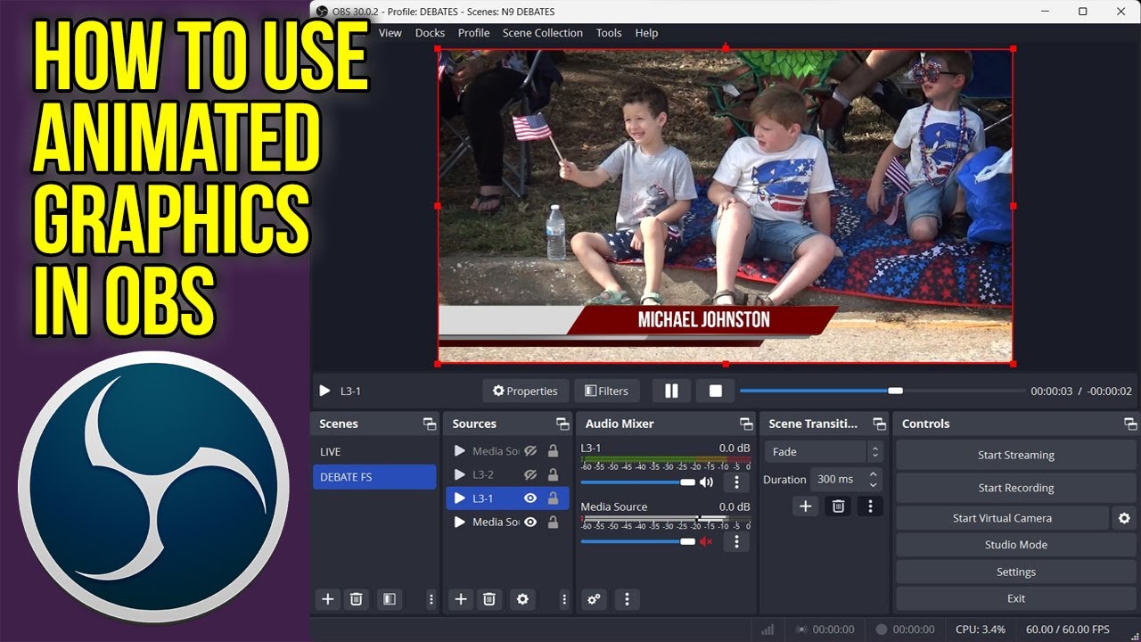Screen dimensions: 1141x642
Task: Open the Docks menu
Action: (x=430, y=33)
